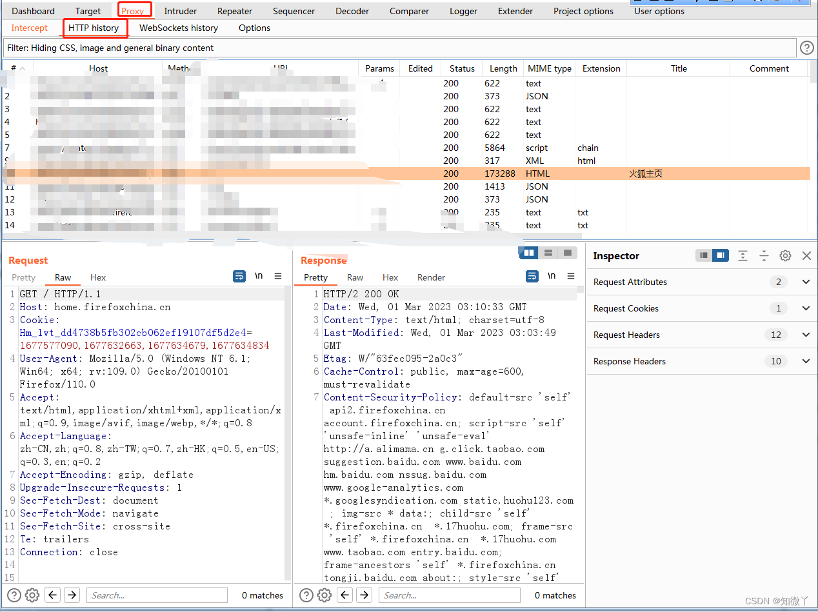Open the Response editor hamburger menu

571,276
